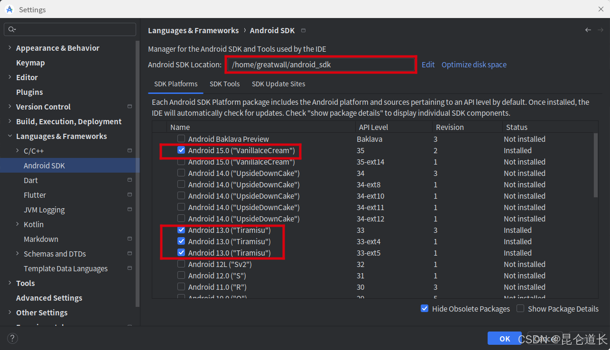Viewport: 610px width, 350px height.
Task: Disable Hide Obsolete Packages checkbox
Action: point(425,309)
